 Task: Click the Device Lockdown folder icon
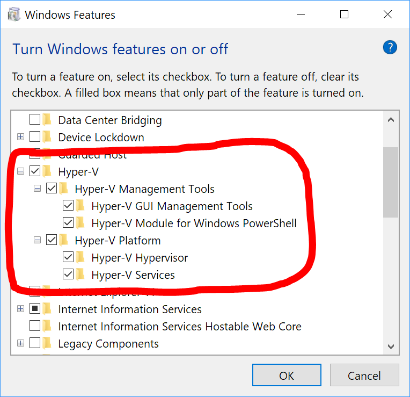coord(47,136)
